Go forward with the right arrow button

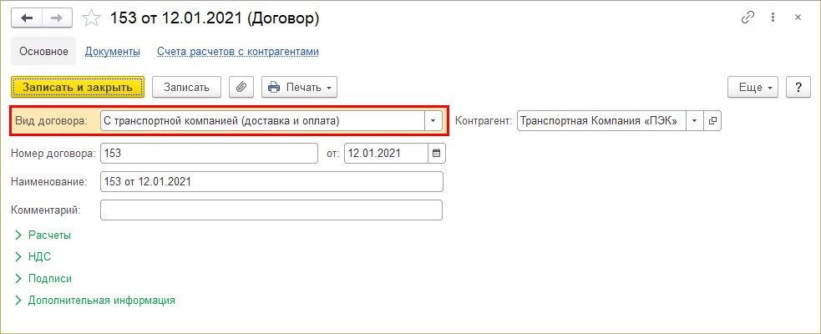coord(57,18)
